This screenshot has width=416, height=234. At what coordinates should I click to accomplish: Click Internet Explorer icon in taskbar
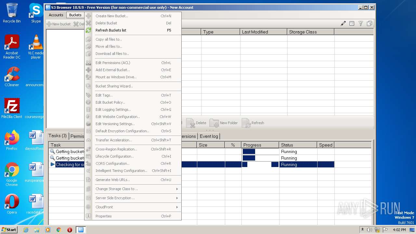pyautogui.click(x=26, y=230)
